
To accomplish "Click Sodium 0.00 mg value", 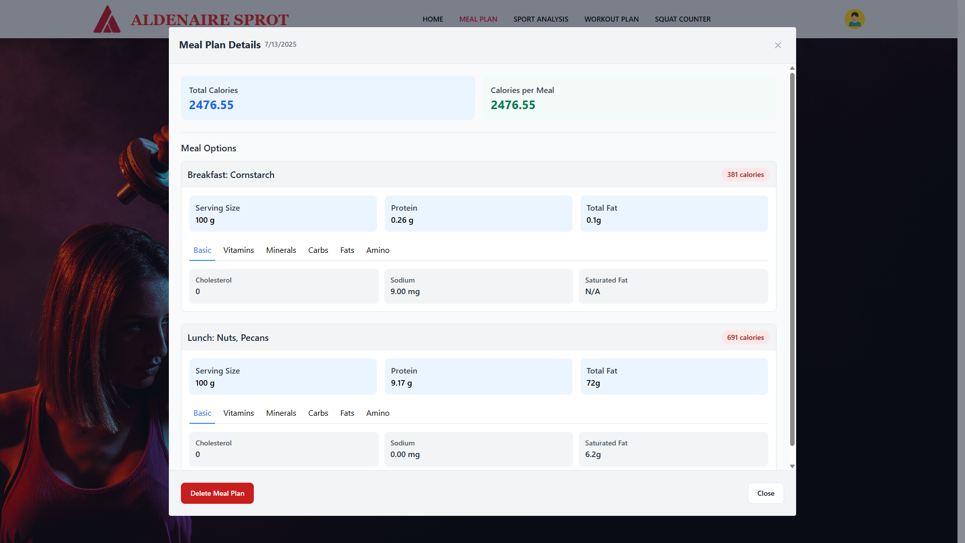I will (x=405, y=455).
